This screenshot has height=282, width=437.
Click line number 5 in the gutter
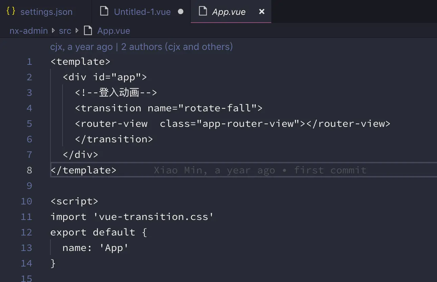tap(29, 123)
